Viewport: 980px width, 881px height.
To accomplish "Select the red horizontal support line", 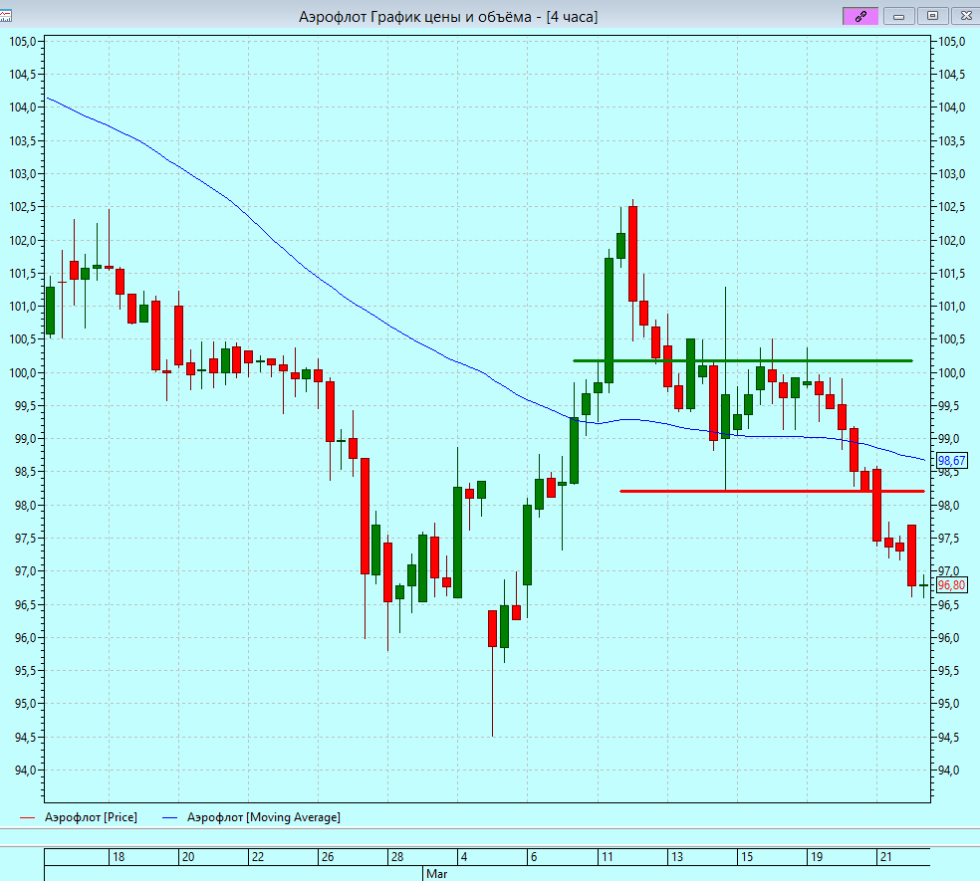I will 772,491.
